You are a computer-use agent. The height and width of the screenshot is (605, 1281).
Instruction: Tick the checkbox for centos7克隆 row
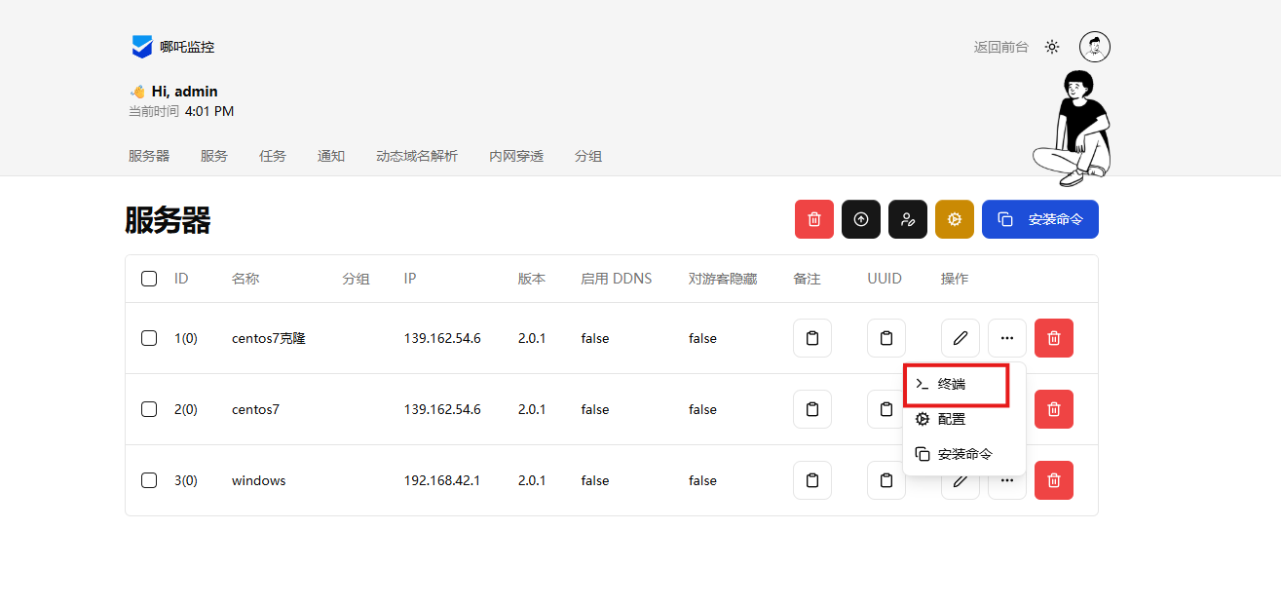[149, 338]
